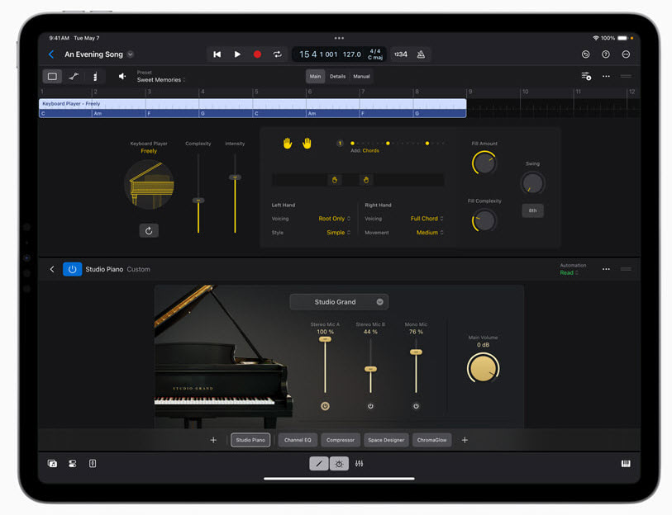Start playback with the play button

pos(237,54)
